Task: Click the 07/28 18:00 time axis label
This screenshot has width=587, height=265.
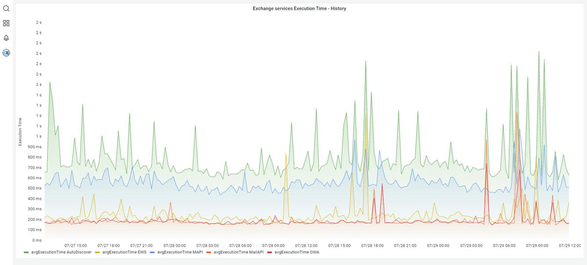Action: click(x=372, y=245)
